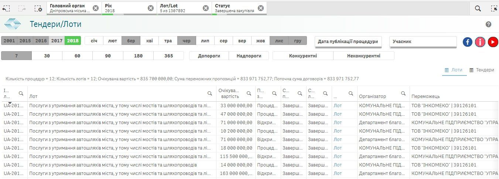499x179 pixels.
Task: Sort by Переможець column header
Action: click(x=425, y=96)
